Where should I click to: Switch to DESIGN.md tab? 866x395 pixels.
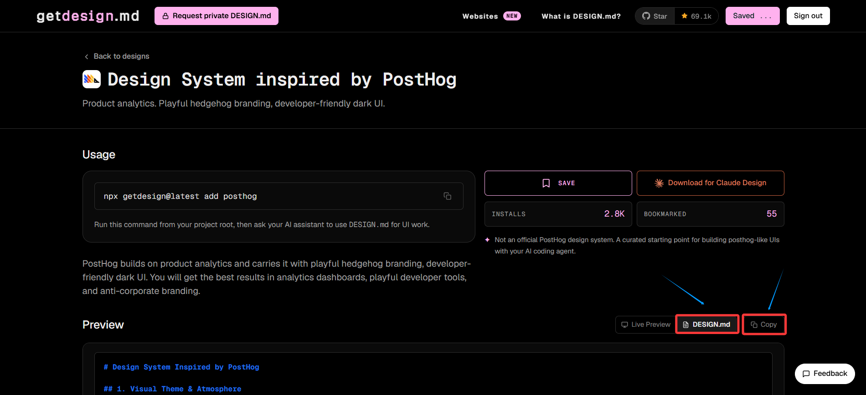pyautogui.click(x=707, y=324)
